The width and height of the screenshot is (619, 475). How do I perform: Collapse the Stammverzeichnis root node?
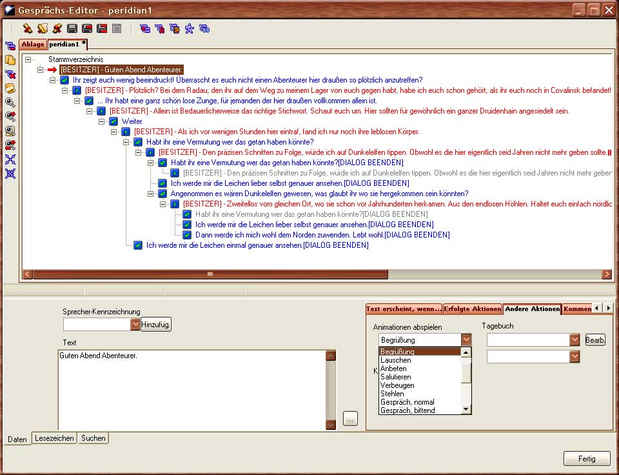pos(28,59)
